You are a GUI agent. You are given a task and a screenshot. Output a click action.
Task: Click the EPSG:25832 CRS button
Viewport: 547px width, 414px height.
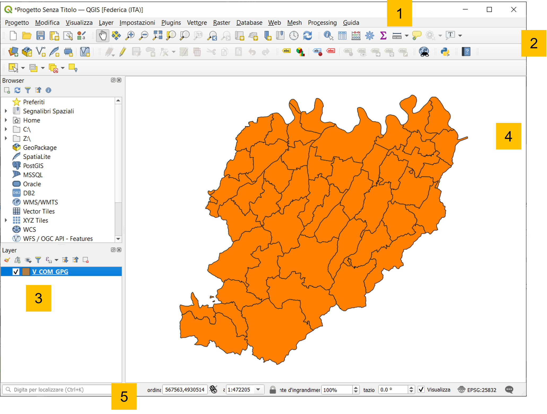pos(477,390)
